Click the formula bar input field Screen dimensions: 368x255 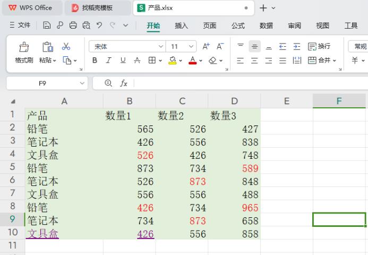click(x=251, y=83)
